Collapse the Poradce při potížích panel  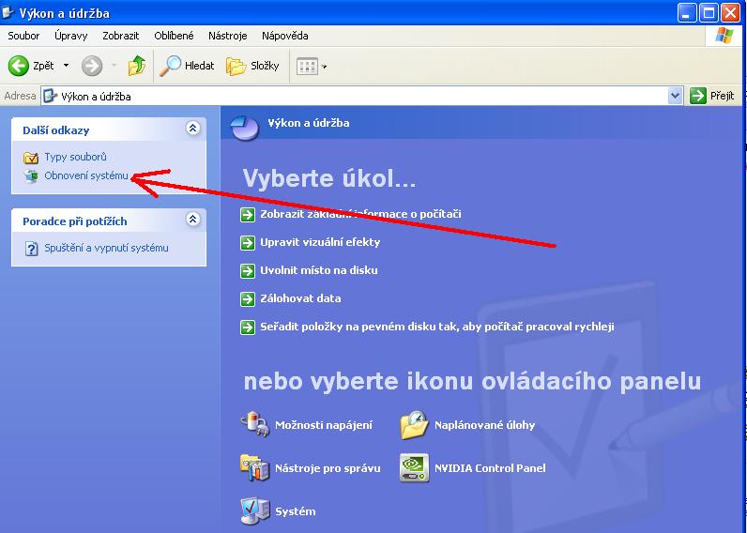coord(193,219)
